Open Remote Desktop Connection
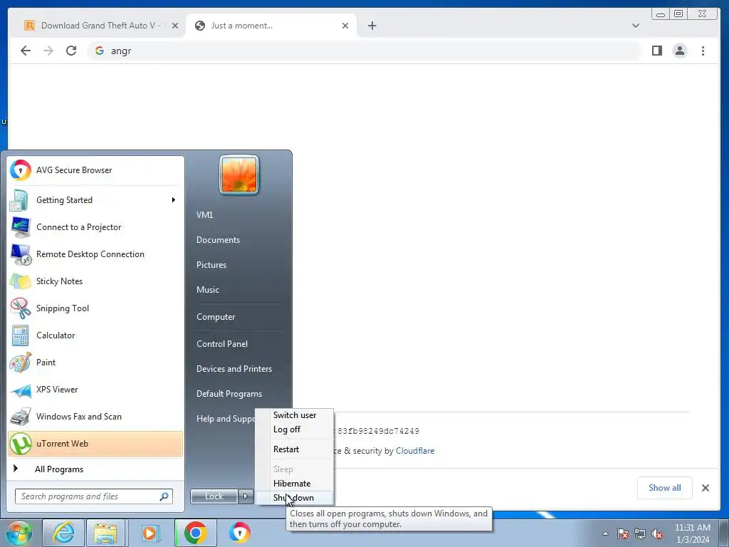The height and width of the screenshot is (547, 729). tap(95, 254)
